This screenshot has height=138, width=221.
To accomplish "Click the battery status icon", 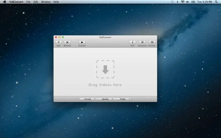I will [193, 2].
